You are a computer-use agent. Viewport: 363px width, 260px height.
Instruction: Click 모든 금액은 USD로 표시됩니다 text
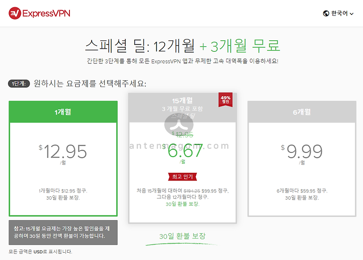tap(40, 252)
